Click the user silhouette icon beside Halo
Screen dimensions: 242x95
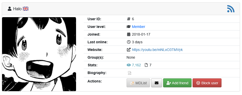(x=9, y=9)
